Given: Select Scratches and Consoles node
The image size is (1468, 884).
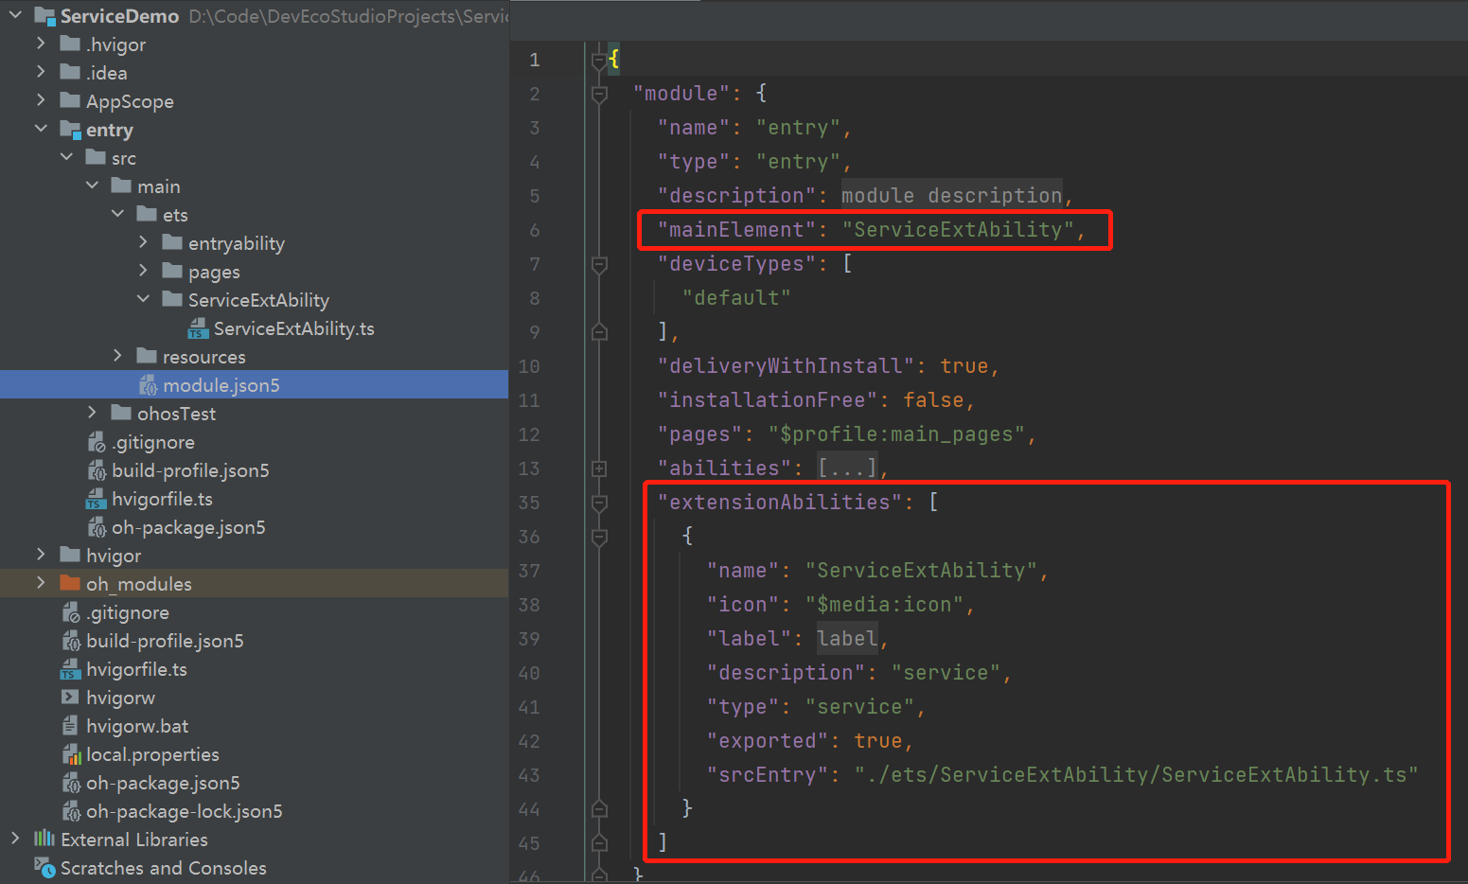Looking at the screenshot, I should (x=164, y=868).
